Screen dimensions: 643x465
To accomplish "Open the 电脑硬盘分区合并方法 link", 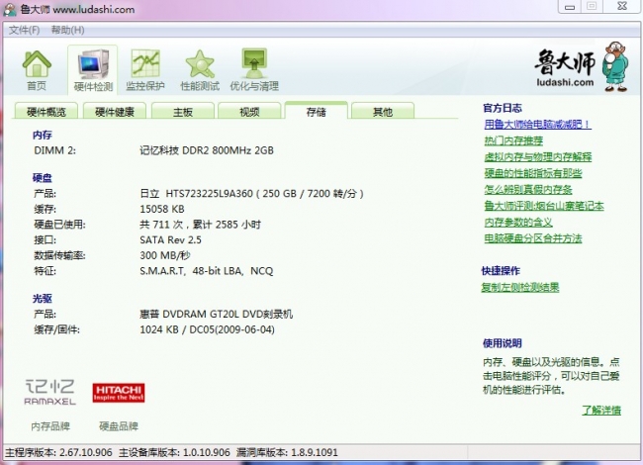I will [532, 238].
